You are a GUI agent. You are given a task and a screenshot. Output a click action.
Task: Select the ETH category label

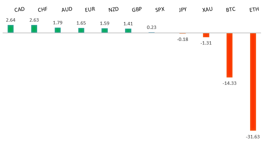[254, 9]
